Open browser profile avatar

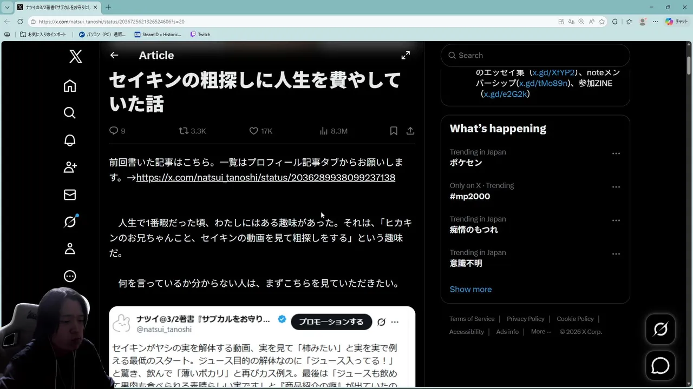(643, 22)
